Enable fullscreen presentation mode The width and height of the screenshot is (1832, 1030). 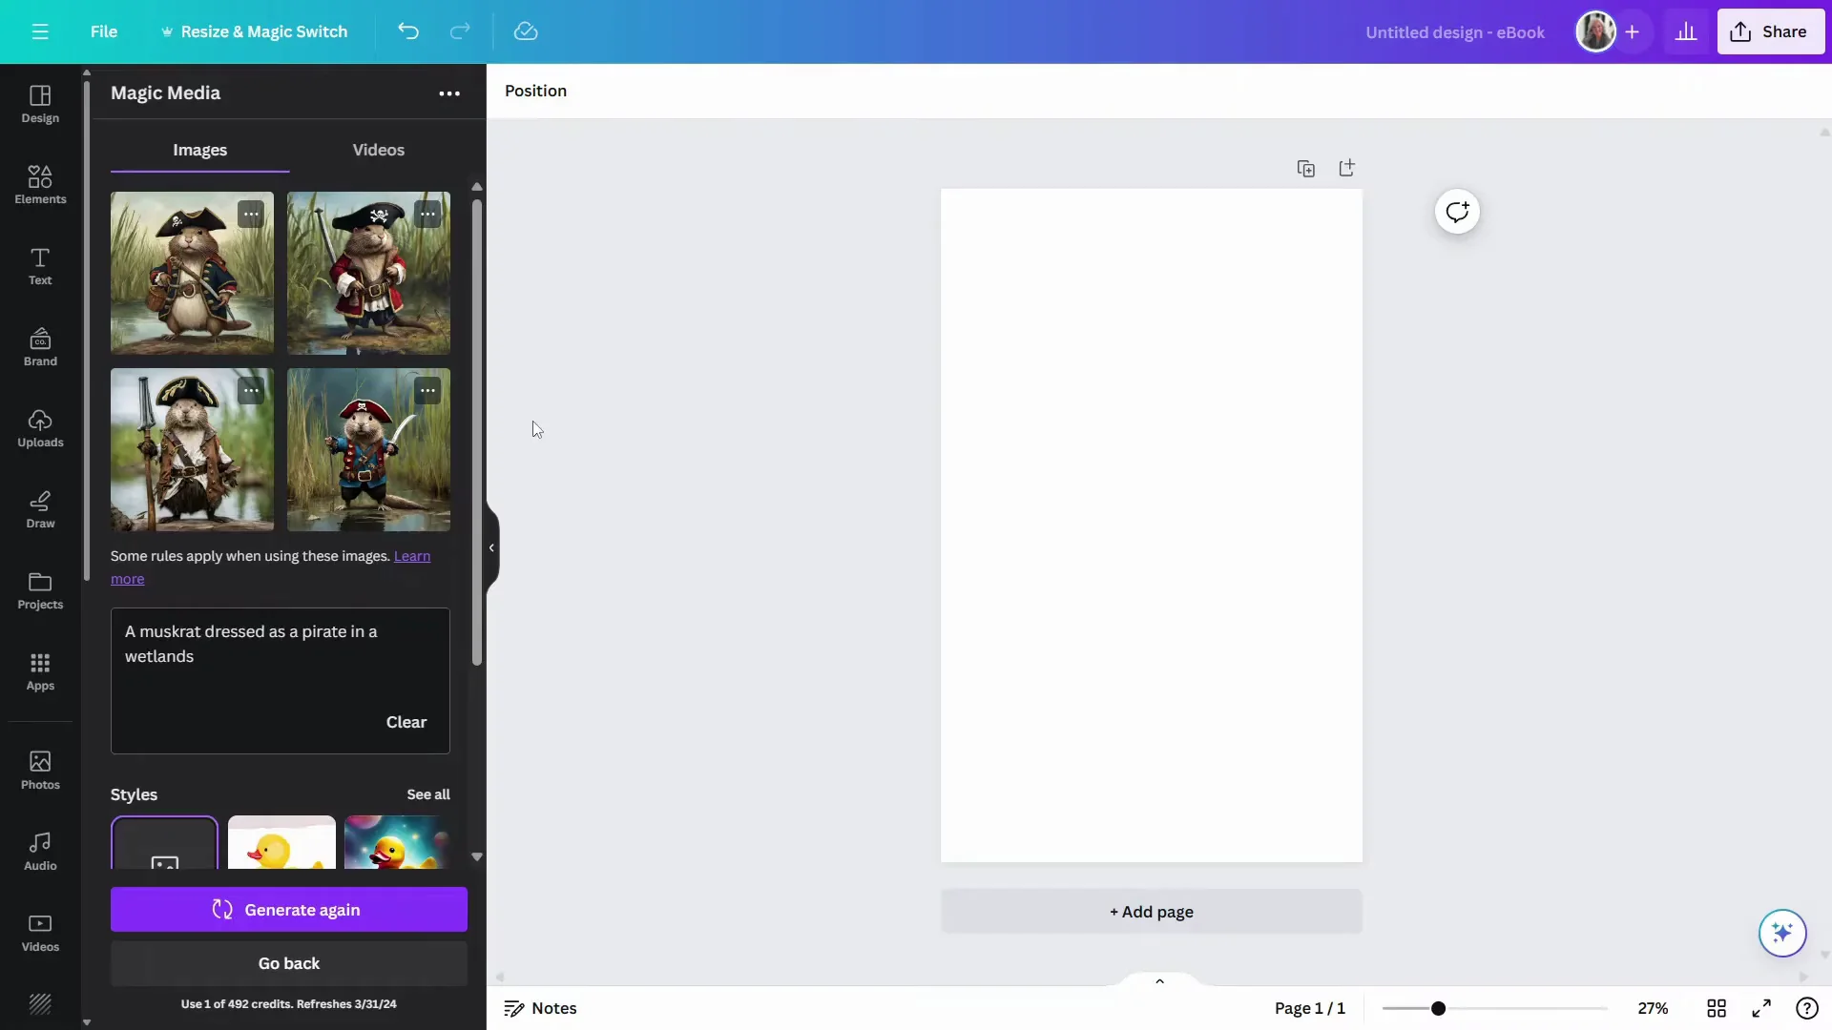(1760, 1008)
